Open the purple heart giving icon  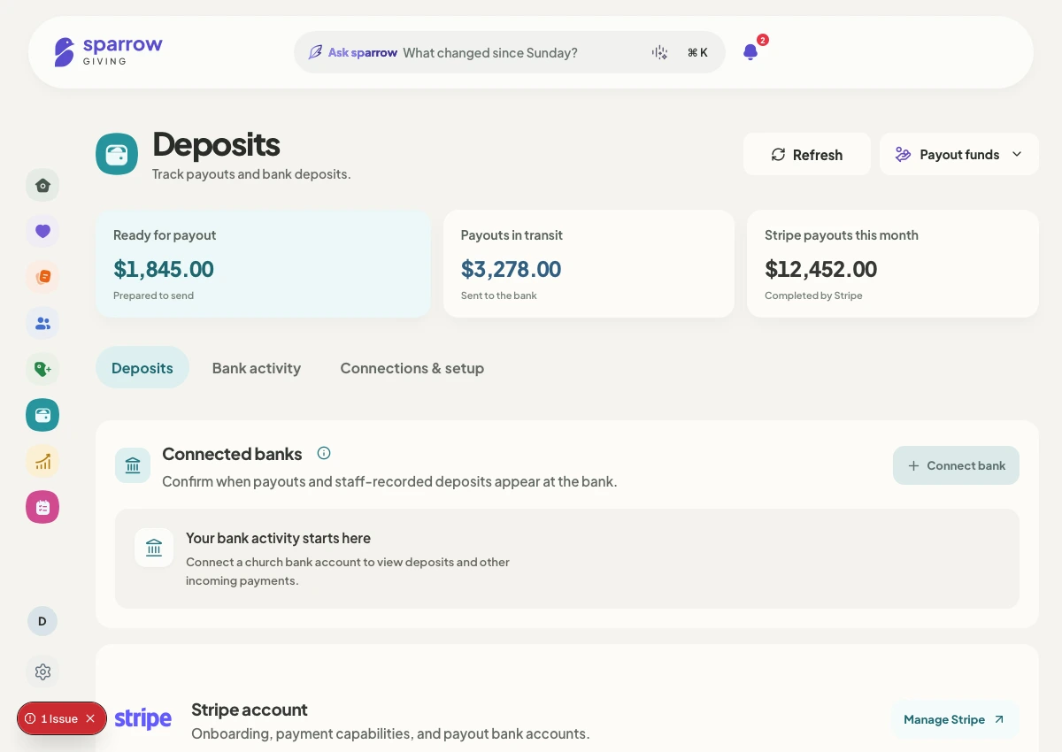(42, 231)
